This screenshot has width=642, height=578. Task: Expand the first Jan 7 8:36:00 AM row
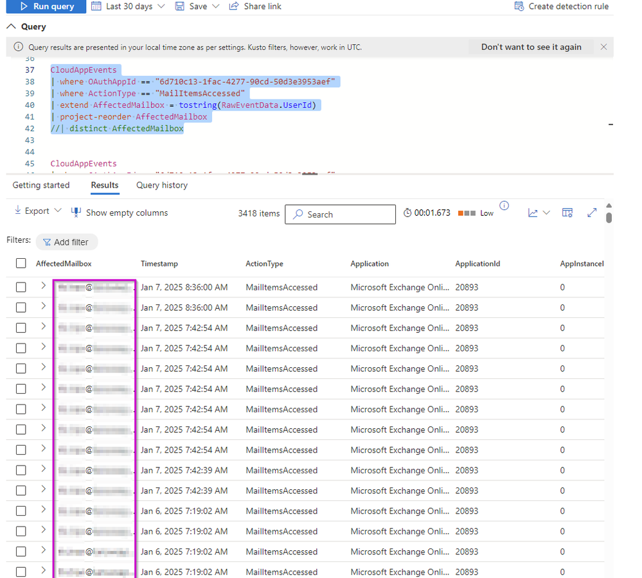(x=44, y=286)
